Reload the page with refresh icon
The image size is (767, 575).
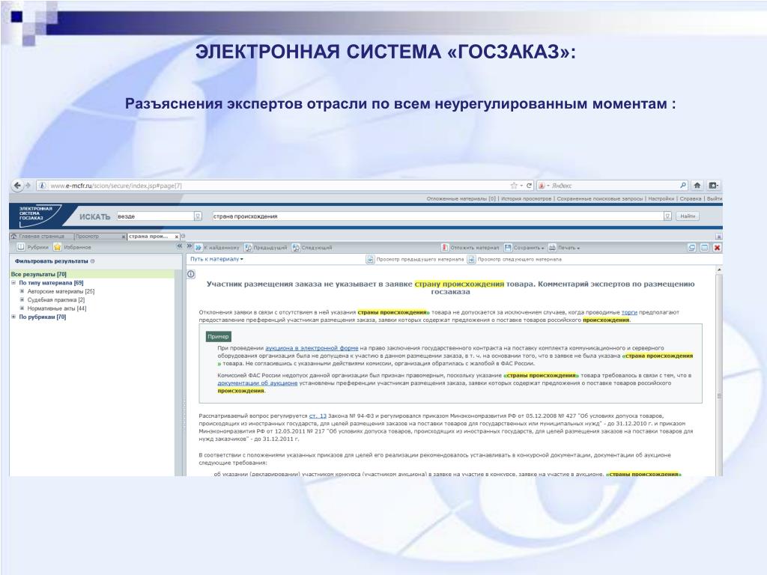pyautogui.click(x=529, y=186)
